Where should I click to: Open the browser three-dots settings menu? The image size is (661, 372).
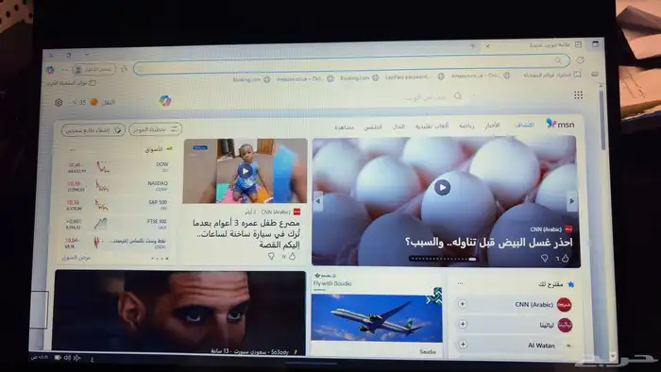(64, 70)
